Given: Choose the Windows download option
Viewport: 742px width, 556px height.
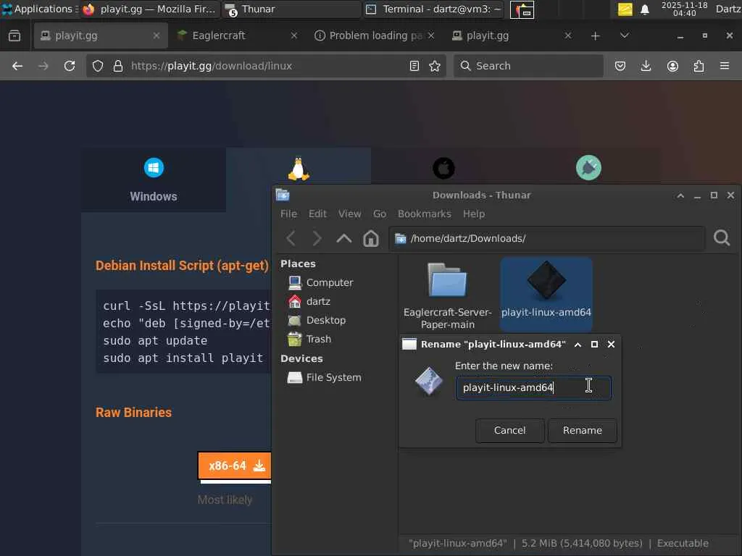Looking at the screenshot, I should coord(154,180).
